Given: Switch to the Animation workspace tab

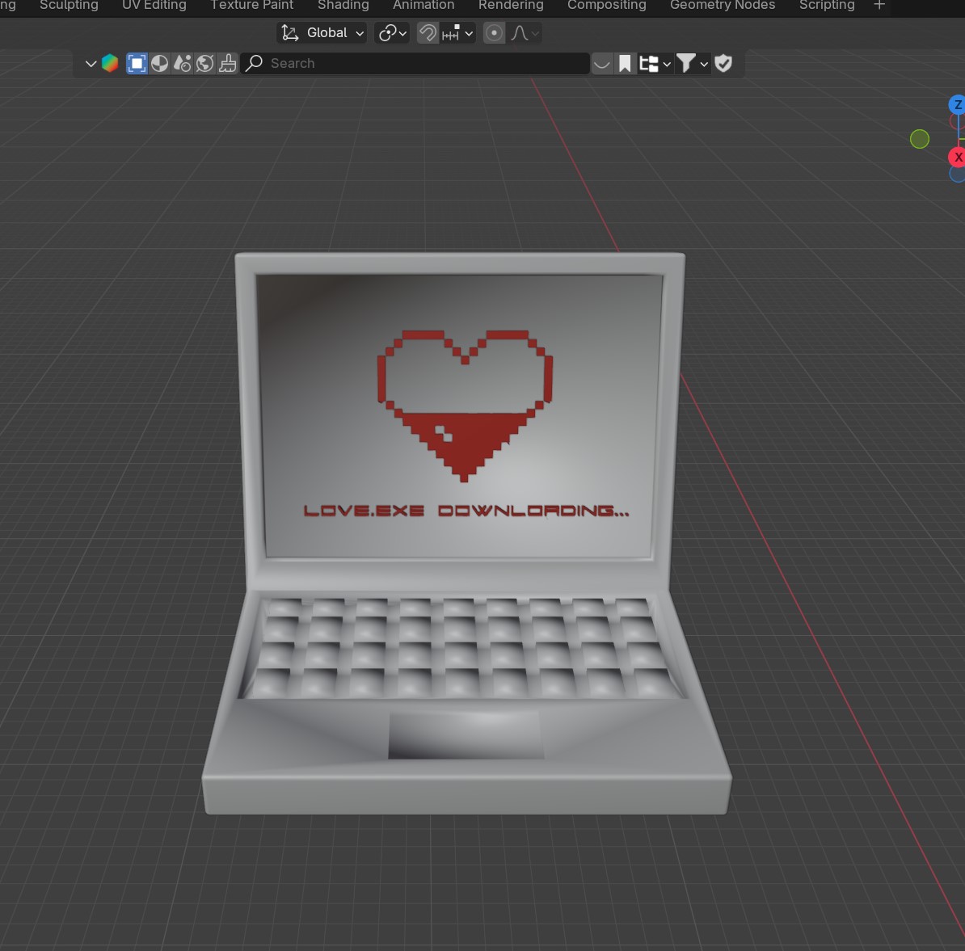Looking at the screenshot, I should [424, 6].
